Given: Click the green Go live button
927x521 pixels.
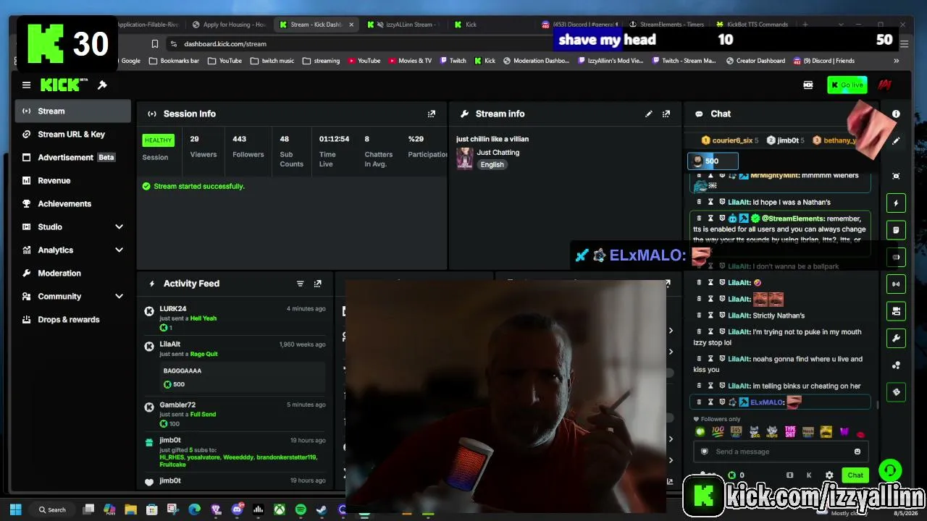Looking at the screenshot, I should 847,85.
